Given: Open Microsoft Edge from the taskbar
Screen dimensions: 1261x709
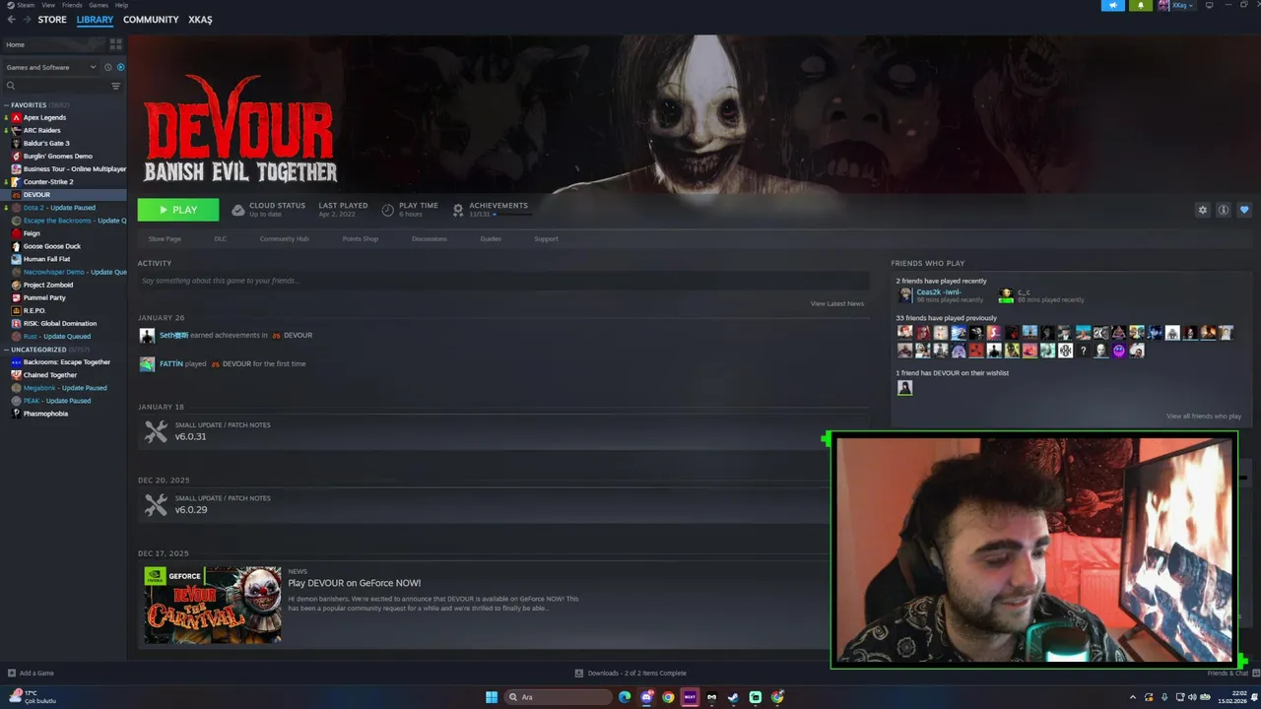Looking at the screenshot, I should tap(625, 697).
